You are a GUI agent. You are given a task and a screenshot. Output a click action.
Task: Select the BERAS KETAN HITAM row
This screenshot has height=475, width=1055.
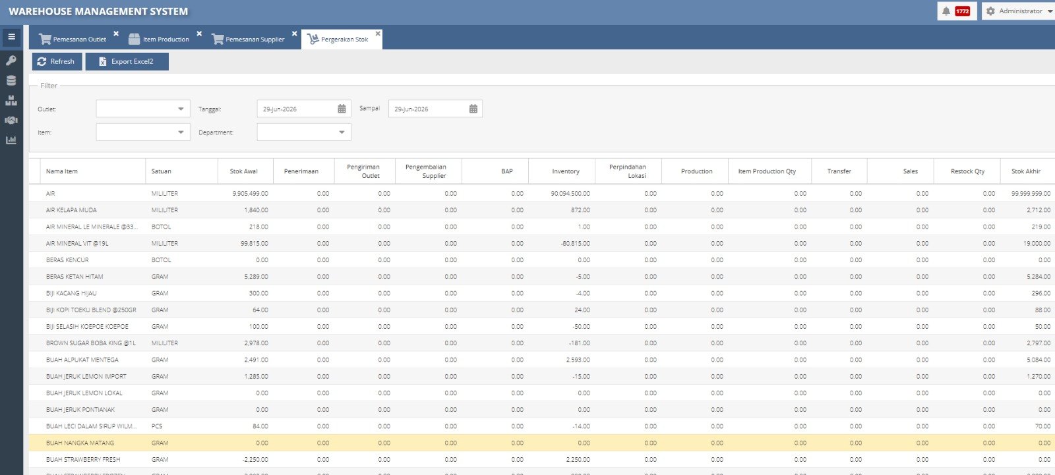(542, 277)
